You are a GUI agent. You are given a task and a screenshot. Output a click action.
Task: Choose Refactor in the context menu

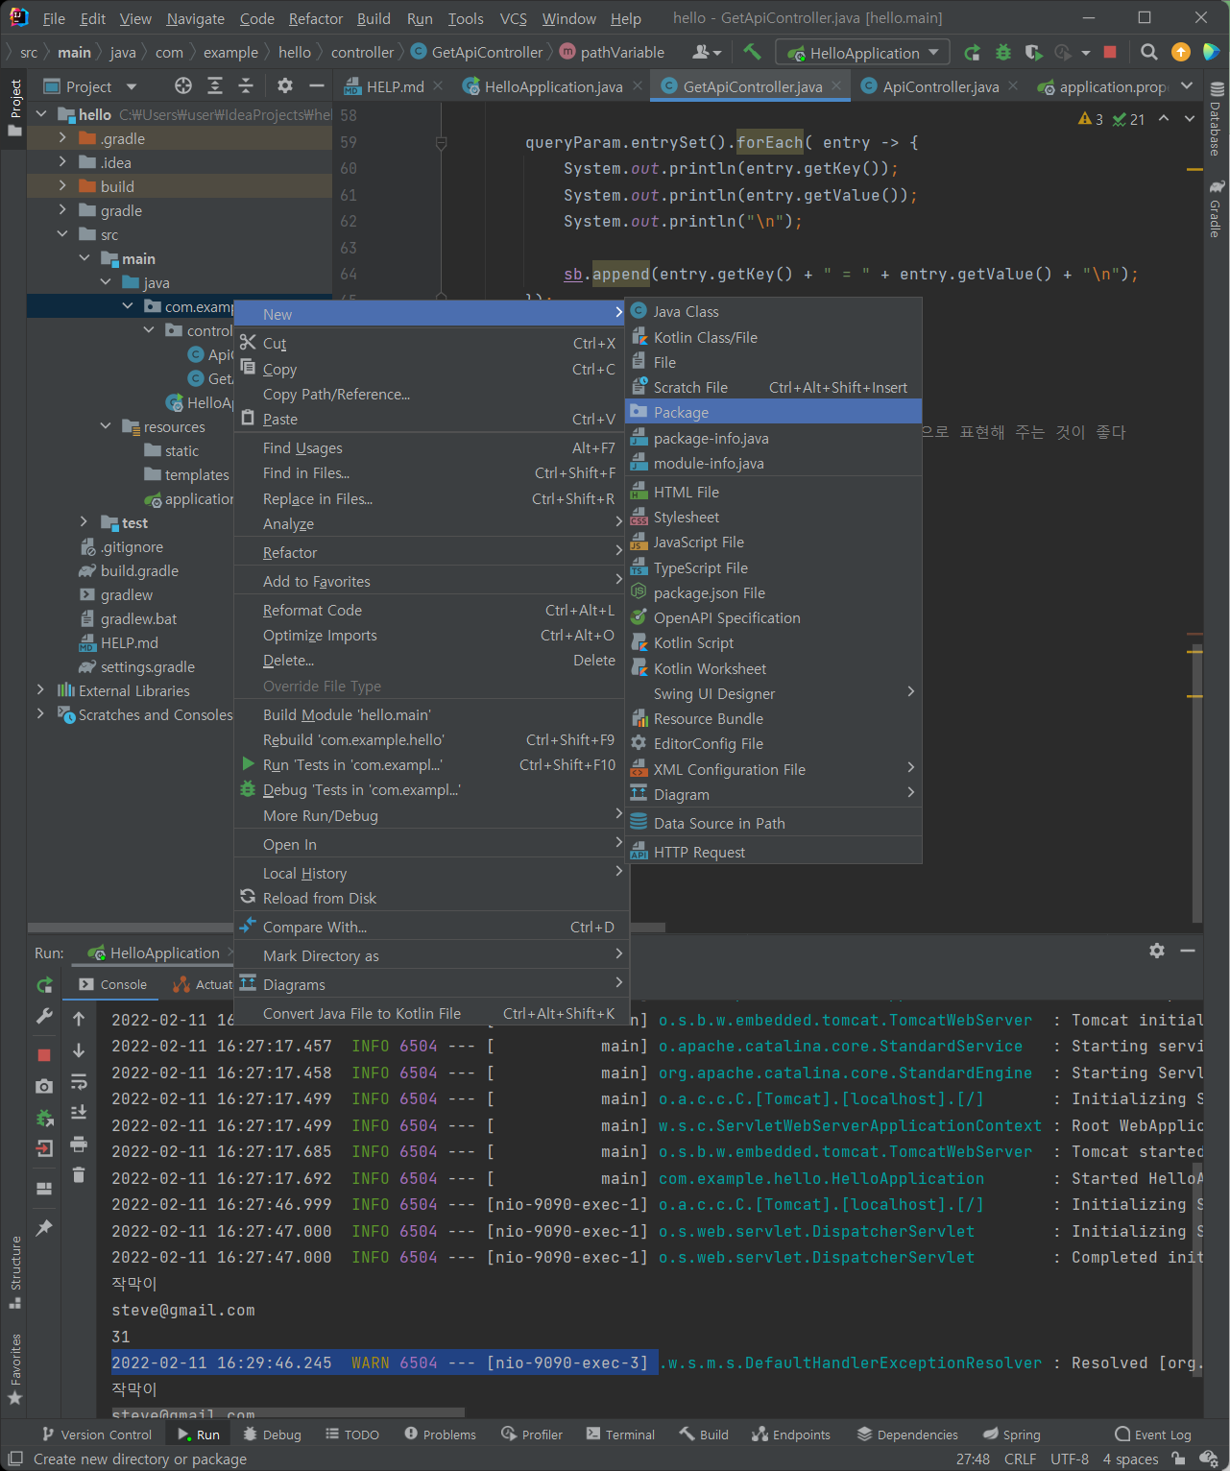coord(431,552)
